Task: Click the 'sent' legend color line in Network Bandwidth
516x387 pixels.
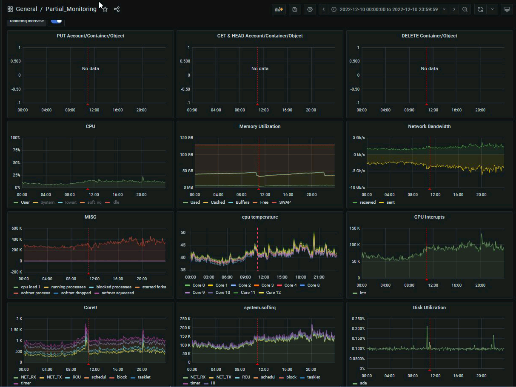Action: [381, 202]
